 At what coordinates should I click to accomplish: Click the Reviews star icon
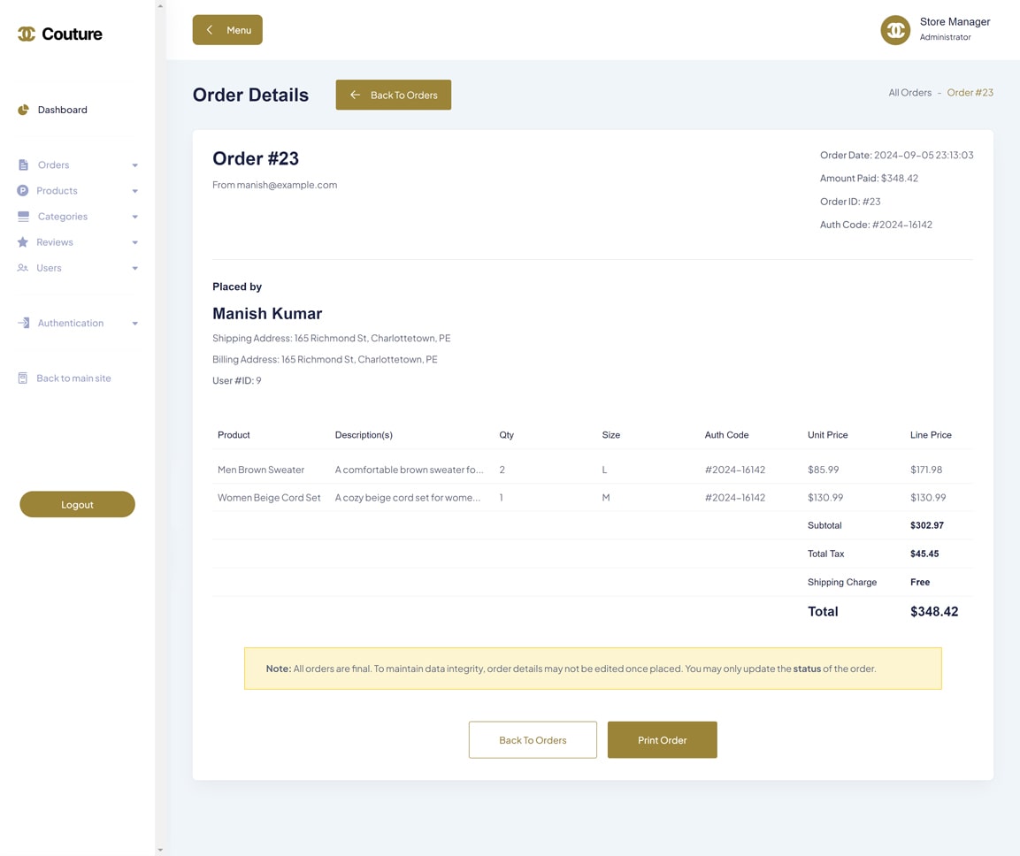click(22, 241)
